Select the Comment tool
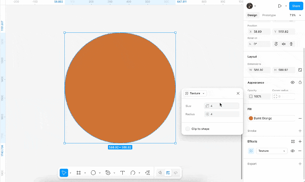The image size is (305, 182). pos(133,173)
